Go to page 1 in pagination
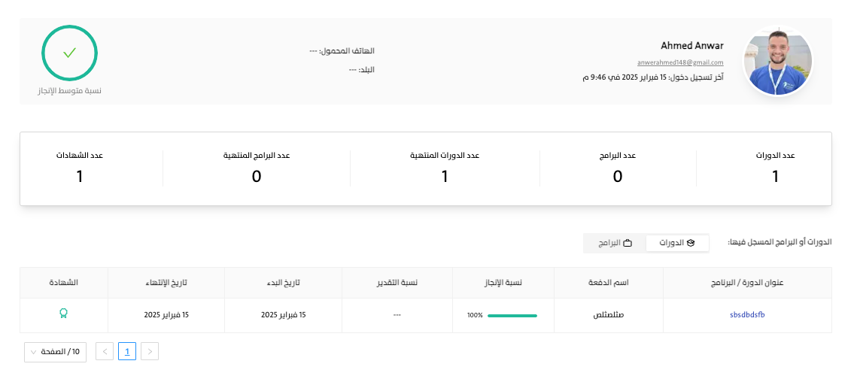 [x=127, y=351]
